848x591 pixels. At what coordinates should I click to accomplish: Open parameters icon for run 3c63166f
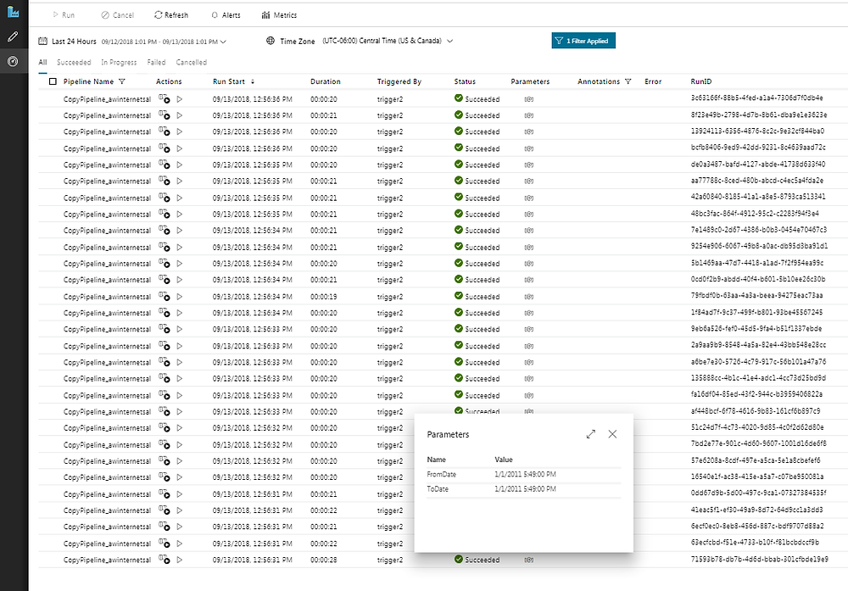click(x=529, y=99)
